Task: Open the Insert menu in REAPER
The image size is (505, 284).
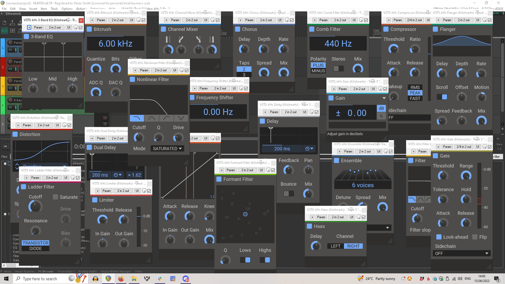Action: coord(33,9)
